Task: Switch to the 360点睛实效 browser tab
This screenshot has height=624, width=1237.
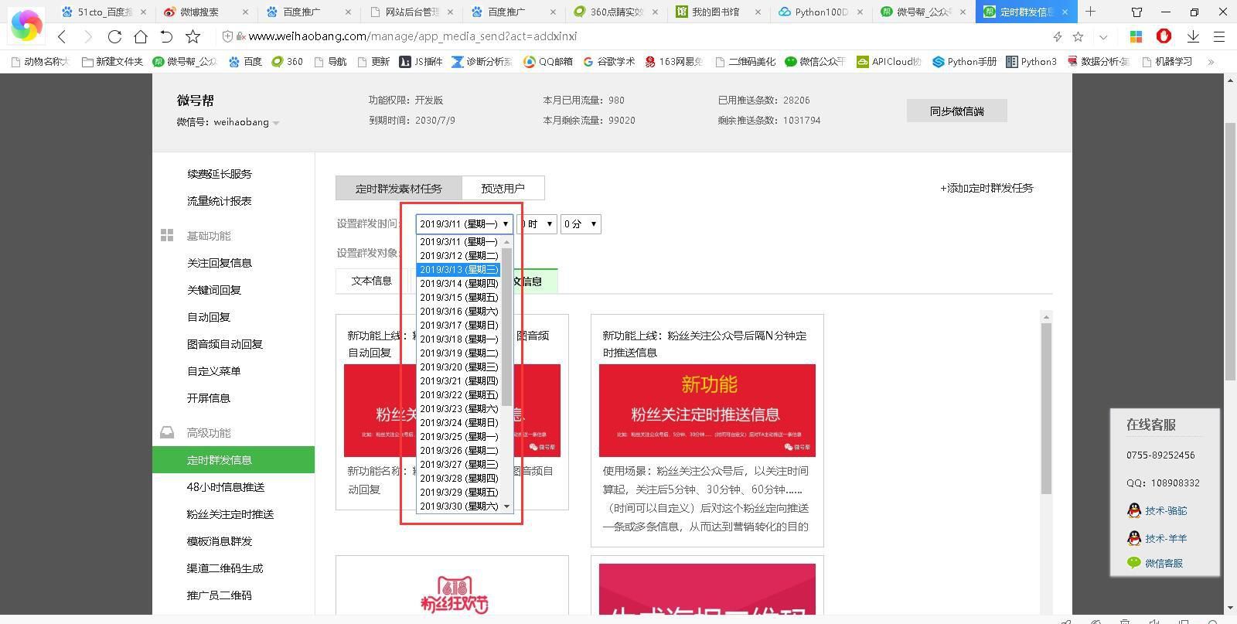Action: click(615, 12)
